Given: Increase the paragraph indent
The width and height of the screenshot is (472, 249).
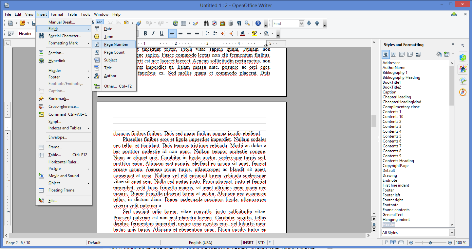Looking at the screenshot, I should pos(232,33).
